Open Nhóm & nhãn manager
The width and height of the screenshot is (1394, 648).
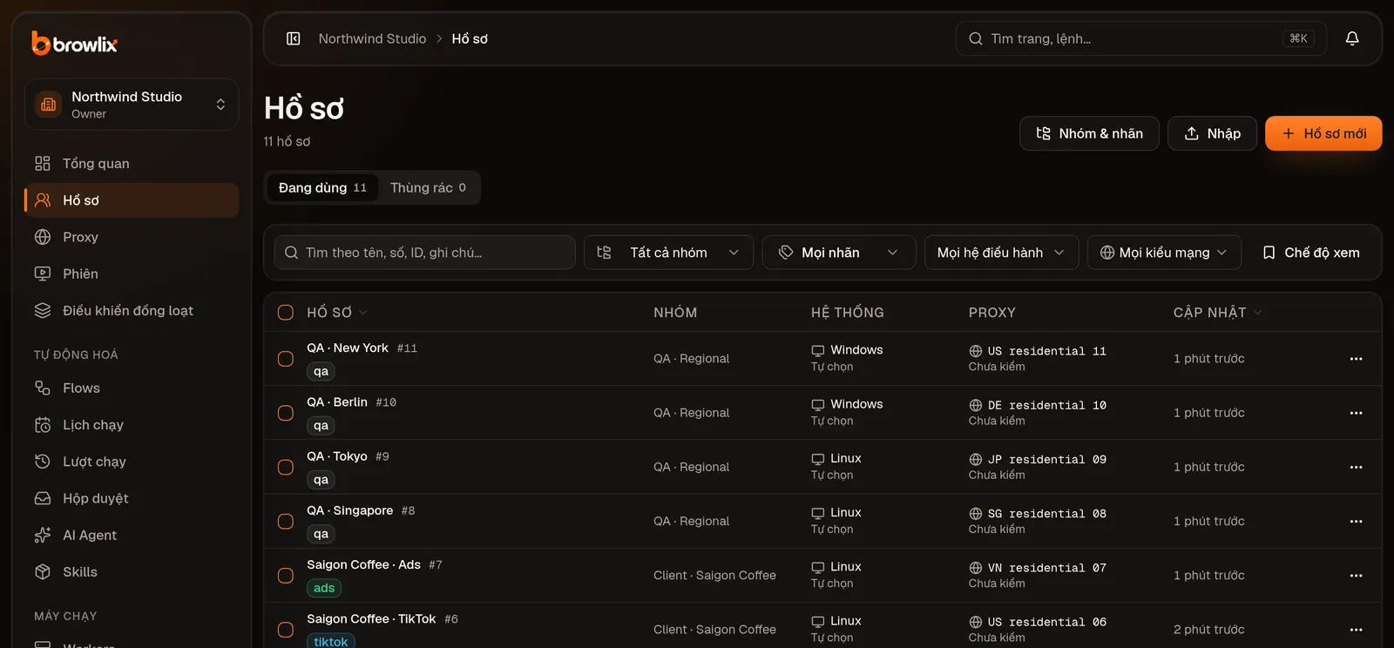1089,133
